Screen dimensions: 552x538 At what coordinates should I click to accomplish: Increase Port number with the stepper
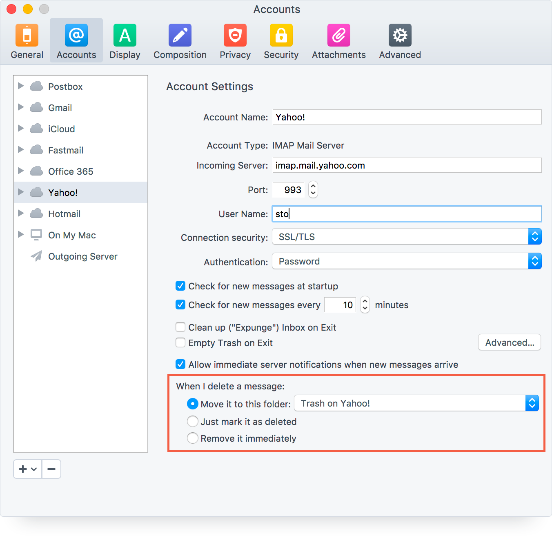point(313,187)
